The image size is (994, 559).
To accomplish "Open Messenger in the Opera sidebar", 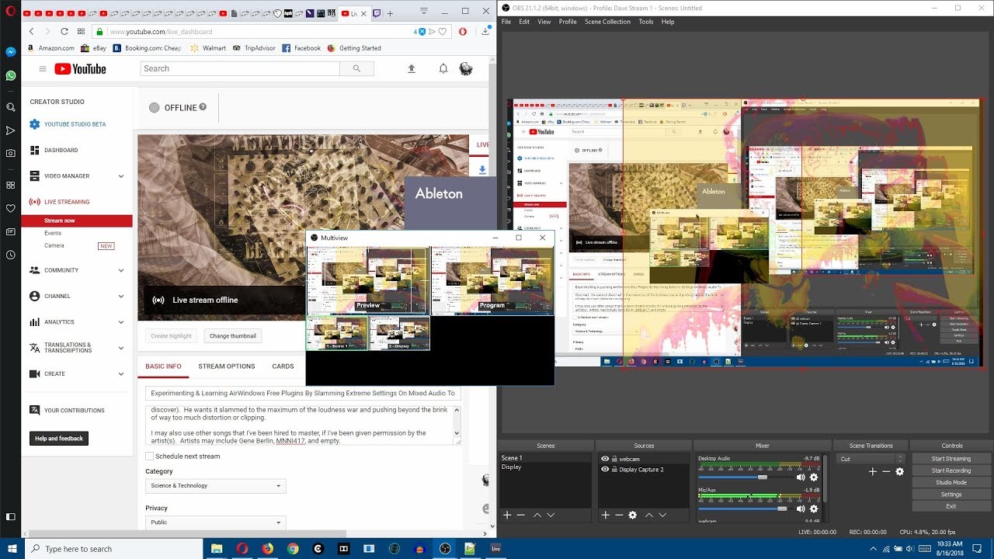I will pos(10,52).
